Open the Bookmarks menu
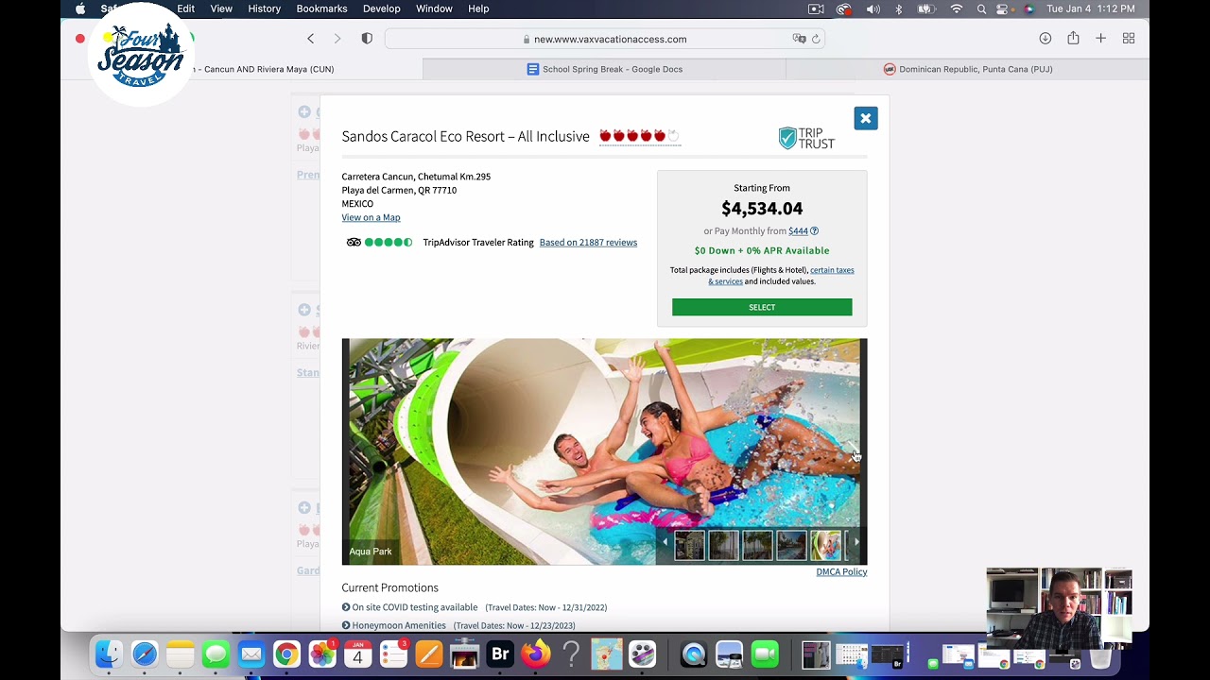The image size is (1210, 680). (321, 8)
